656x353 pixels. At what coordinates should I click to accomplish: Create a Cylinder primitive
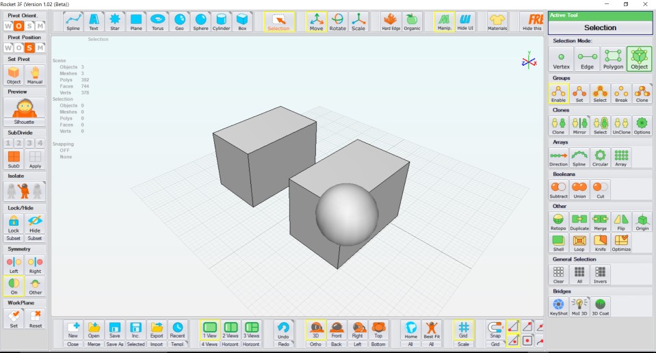coord(222,22)
